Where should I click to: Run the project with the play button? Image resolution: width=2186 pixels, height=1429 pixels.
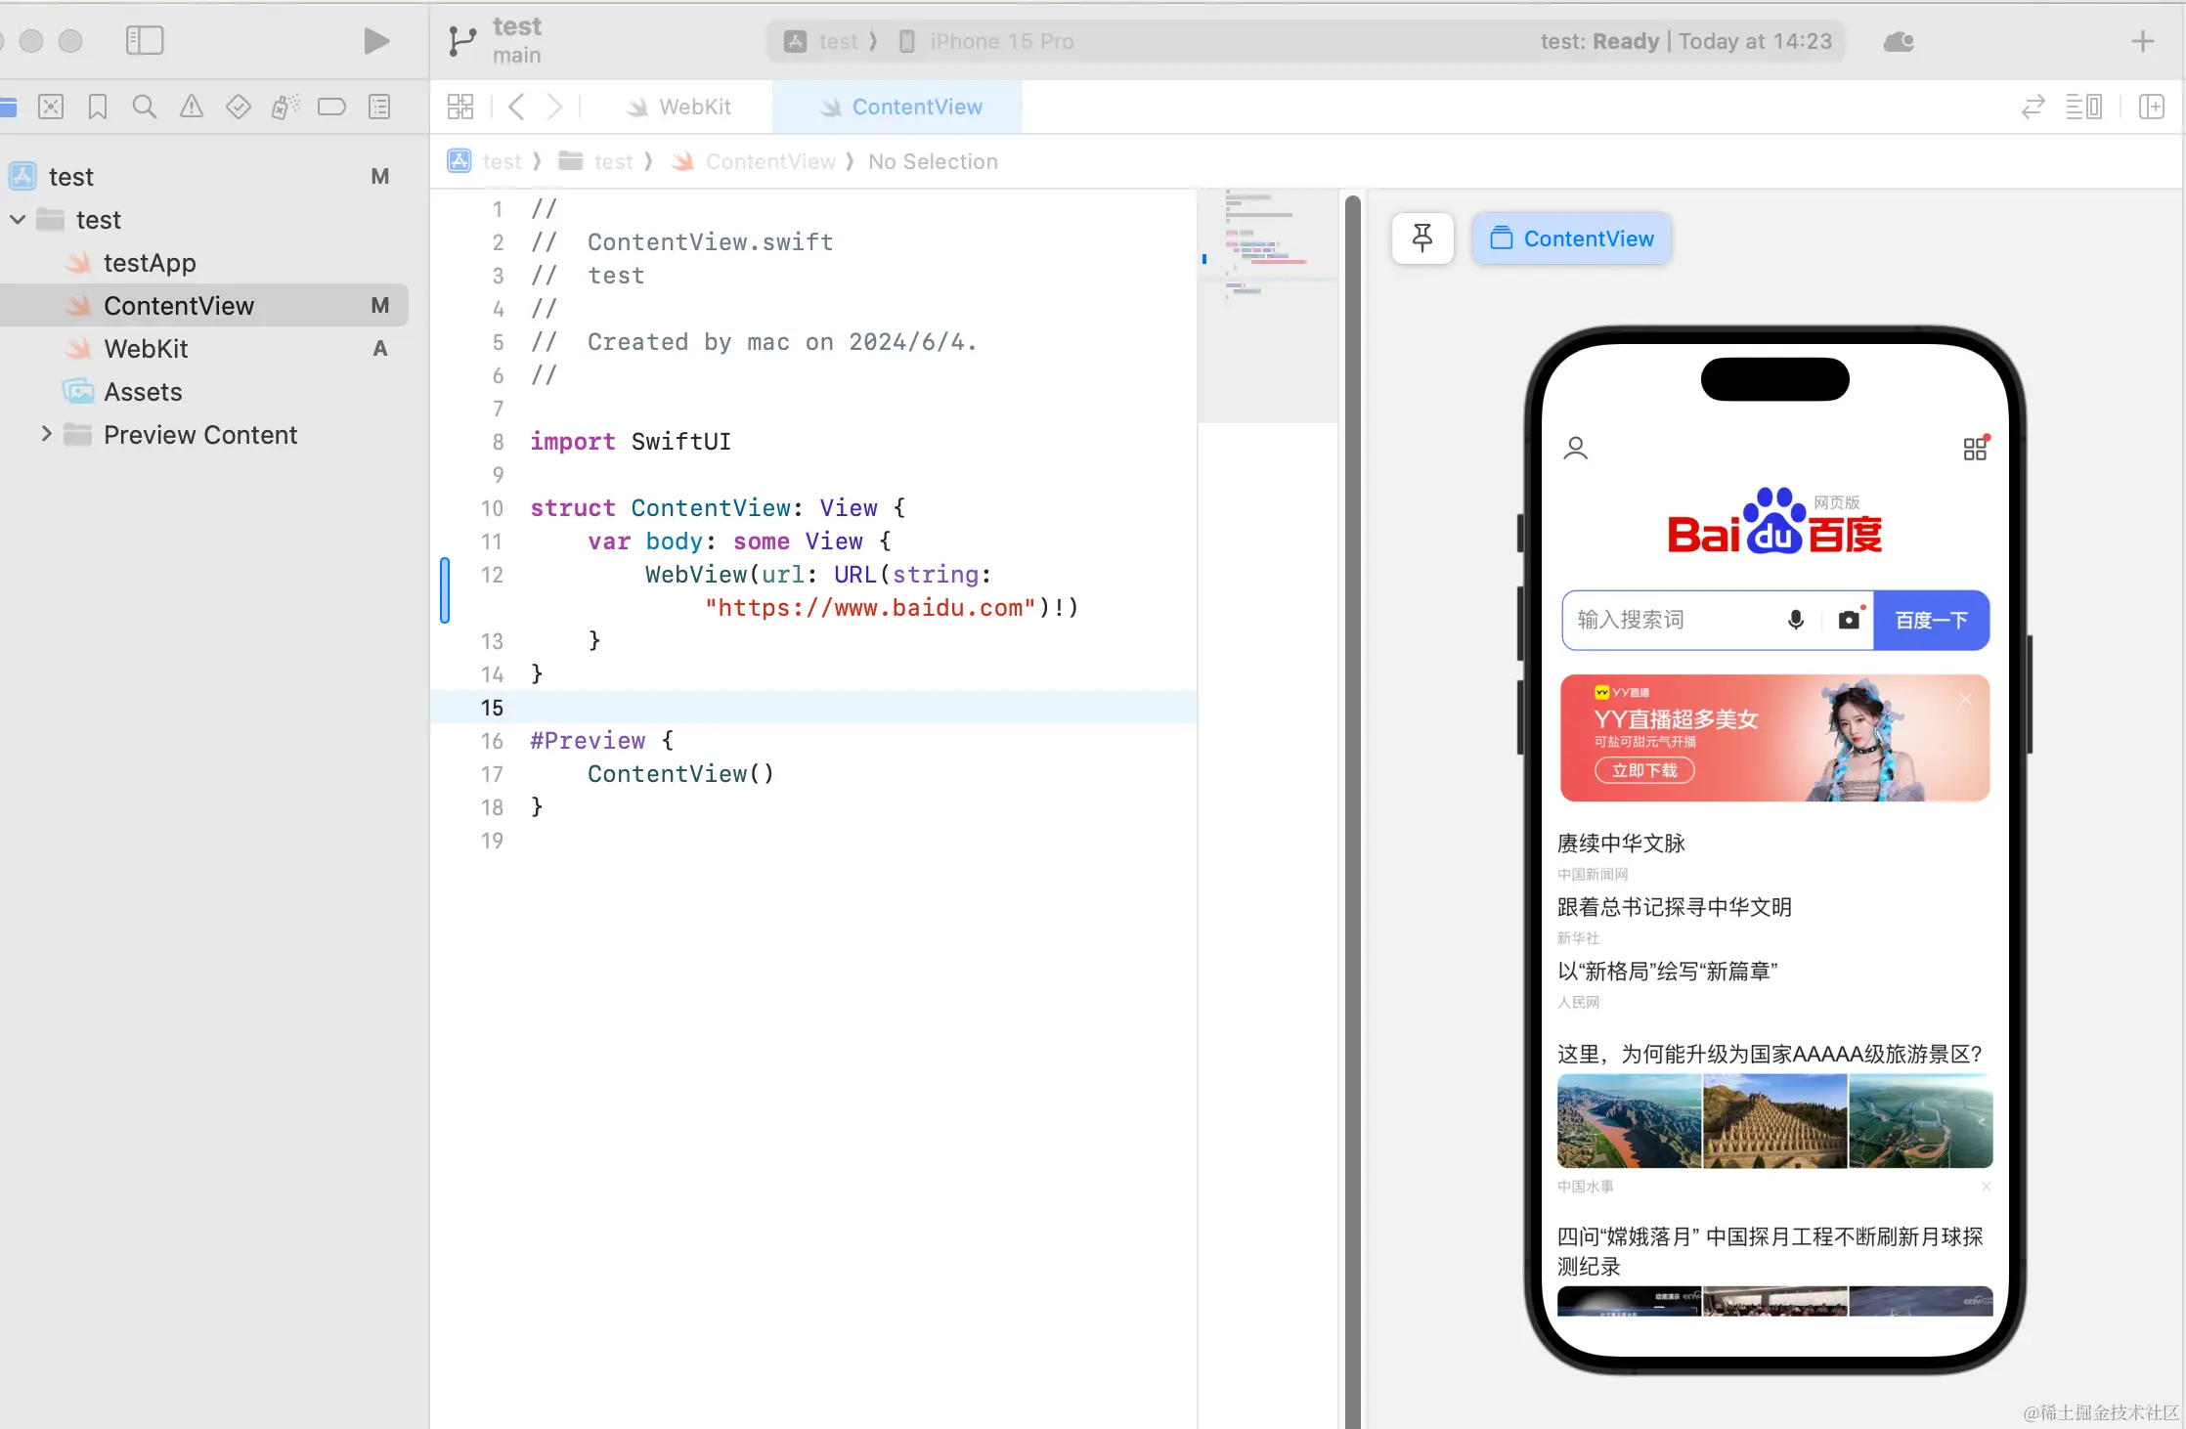coord(376,40)
